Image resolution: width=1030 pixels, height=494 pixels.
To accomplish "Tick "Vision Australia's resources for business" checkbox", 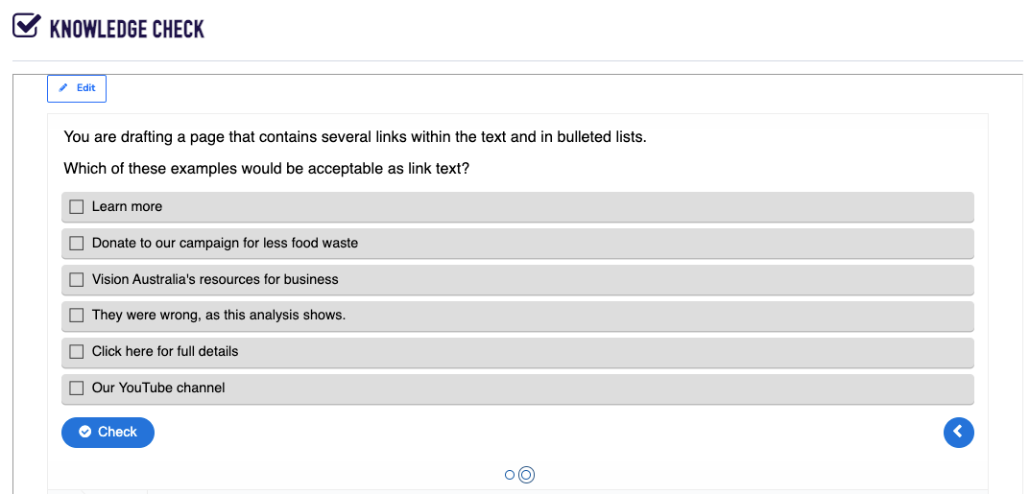I will coord(77,279).
